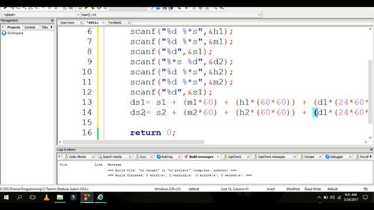Open the Cscope log tab
This screenshot has width=374, height=210.
pyautogui.click(x=309, y=157)
